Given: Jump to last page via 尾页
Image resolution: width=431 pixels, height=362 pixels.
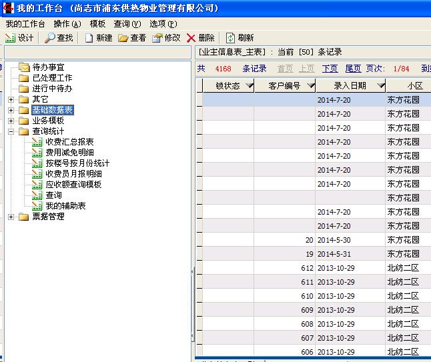Looking at the screenshot, I should [x=353, y=69].
